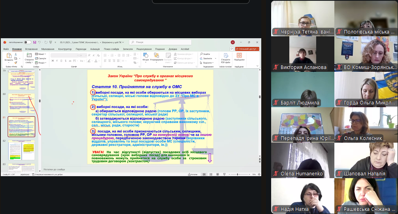Image resolution: width=398 pixels, height=214 pixels.
Task: Click the Спільний доступ share button
Action: point(247,49)
